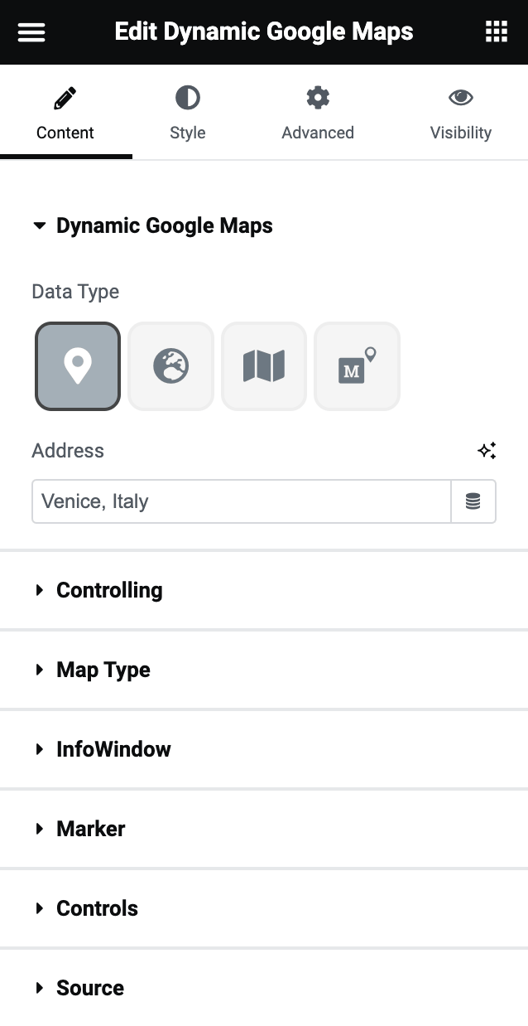Expand the Marker section
The image size is (528, 1026).
tap(90, 829)
